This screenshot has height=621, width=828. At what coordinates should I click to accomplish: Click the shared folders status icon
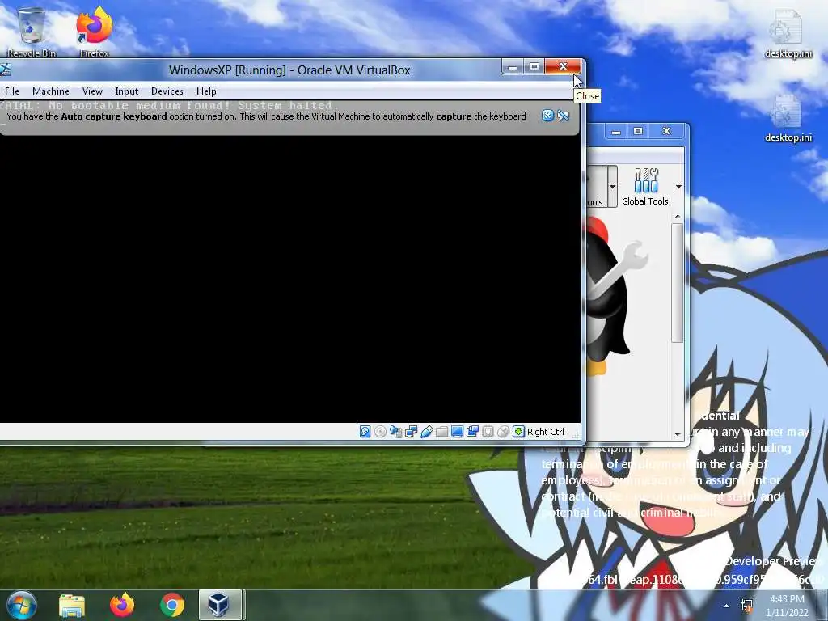[x=442, y=432]
